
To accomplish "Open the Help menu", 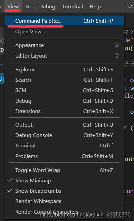I will [x=95, y=6].
